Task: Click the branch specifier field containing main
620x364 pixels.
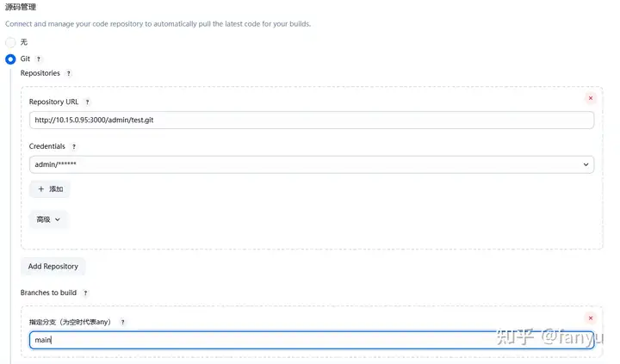Action: (311, 340)
